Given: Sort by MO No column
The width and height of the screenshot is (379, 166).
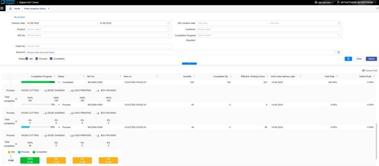Looking at the screenshot, I should [121, 77].
